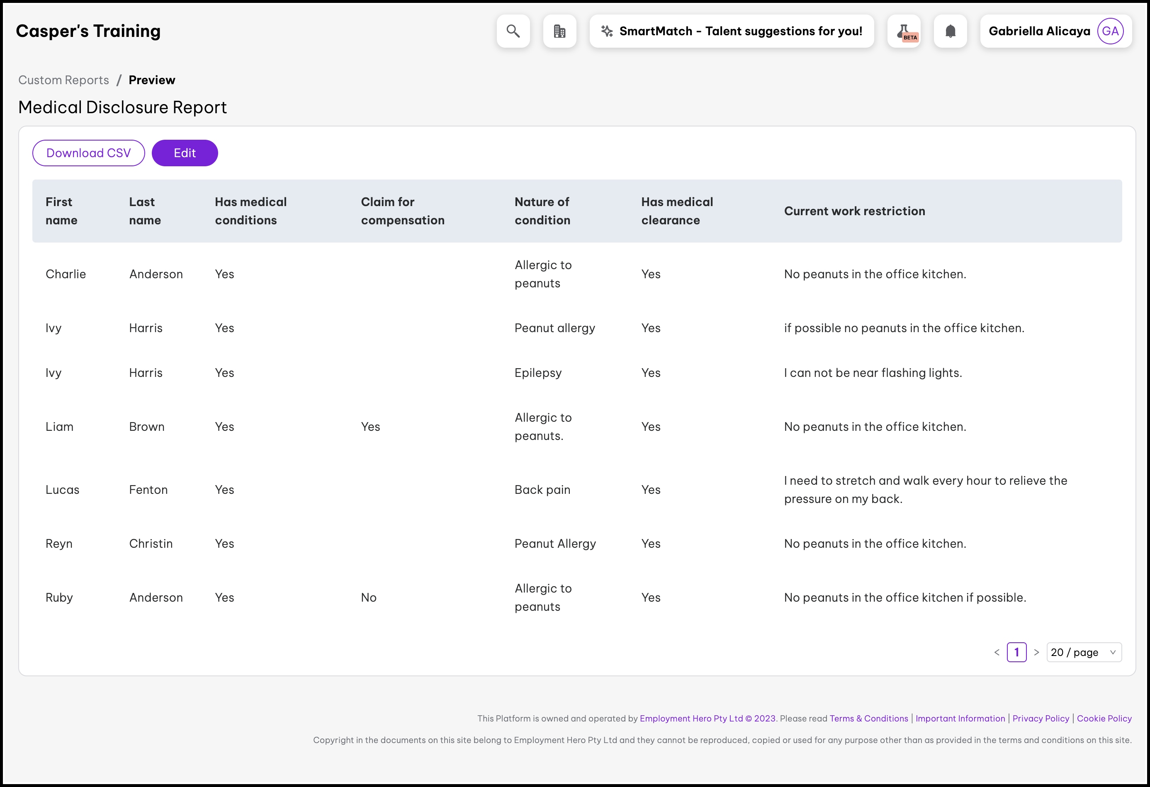Go to previous page arrow
The width and height of the screenshot is (1150, 787).
997,653
